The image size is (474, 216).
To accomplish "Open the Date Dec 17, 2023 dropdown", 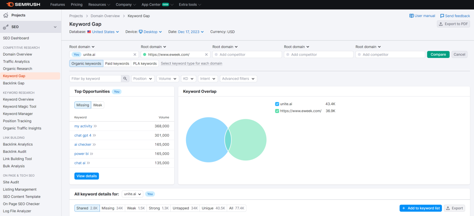I will coord(191,32).
